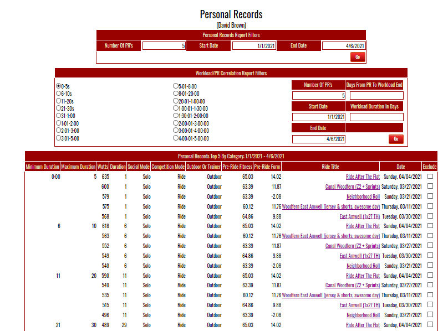This screenshot has width=443, height=331.
Task: Open Canal Woodfern link in 600 watts row
Action: [352, 187]
